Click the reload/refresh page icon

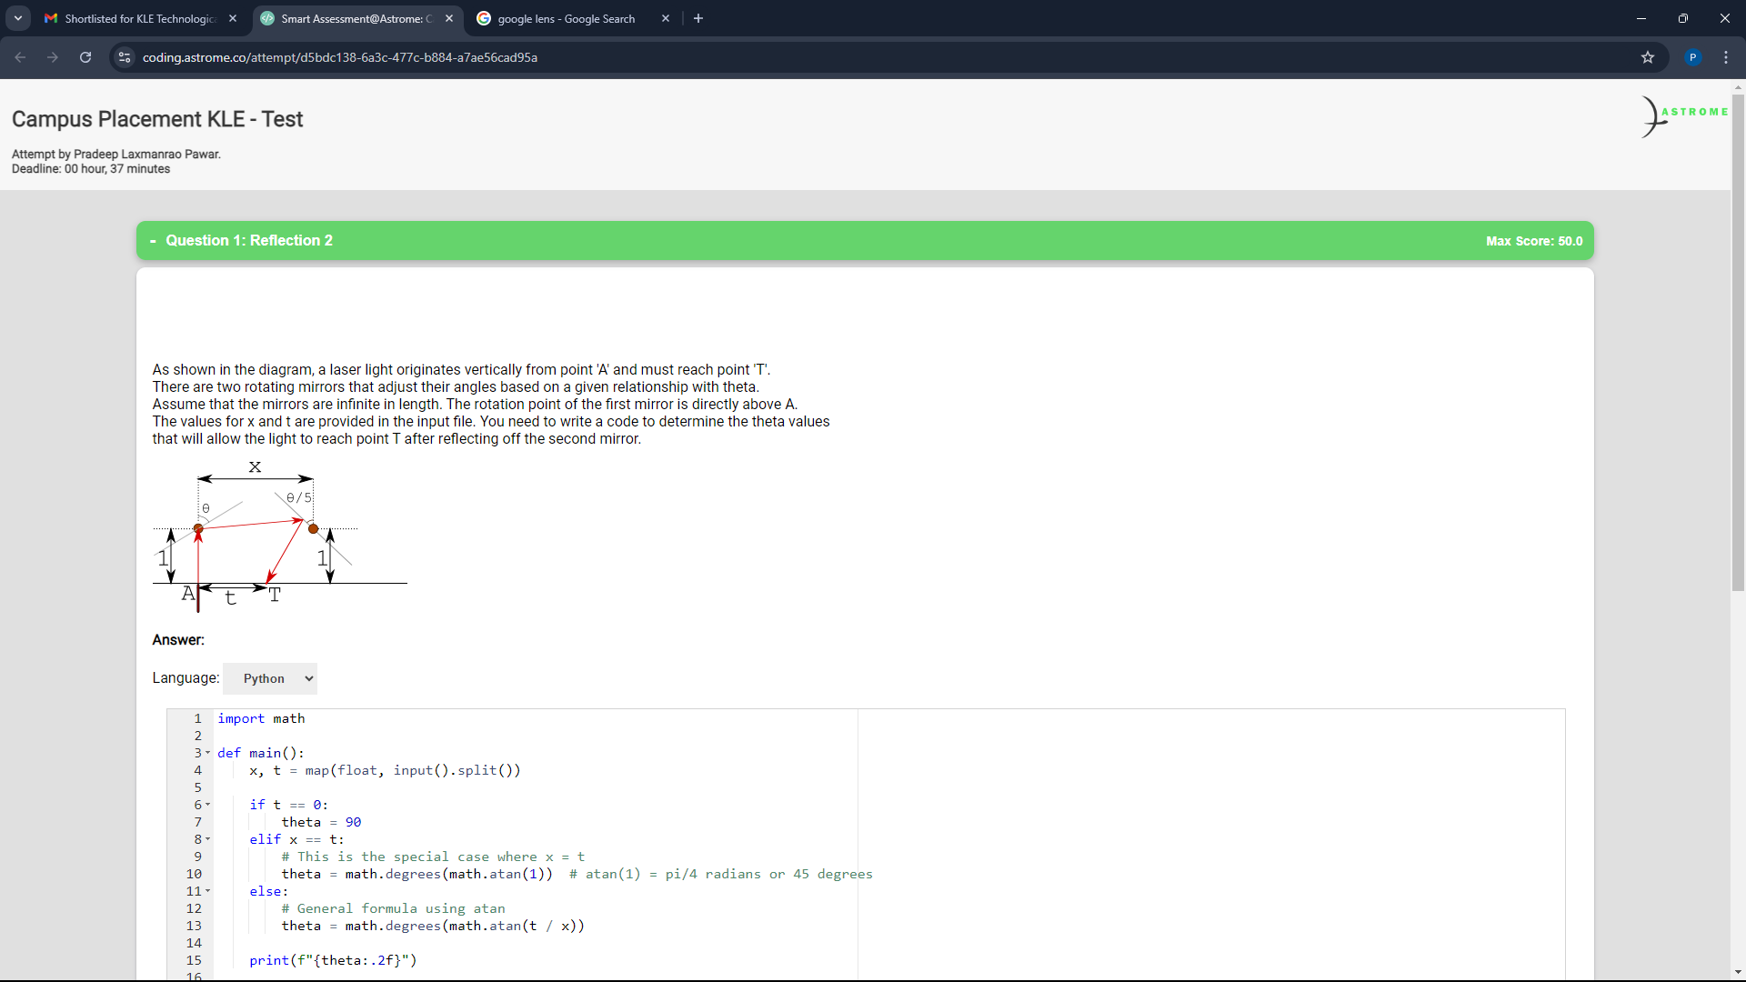85,57
